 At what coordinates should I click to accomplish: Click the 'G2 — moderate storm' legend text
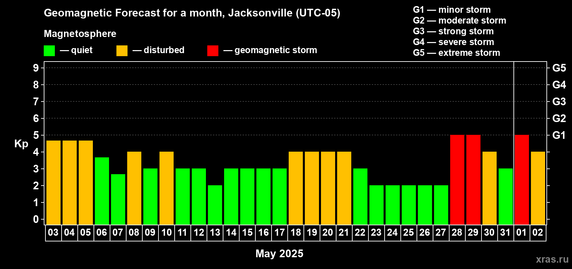coord(460,21)
